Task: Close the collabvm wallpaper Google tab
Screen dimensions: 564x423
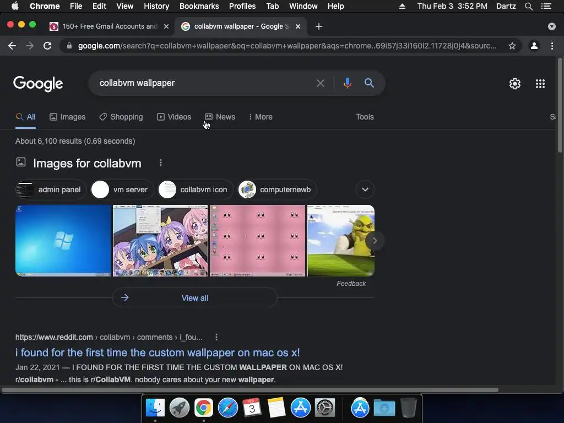Action: [x=298, y=26]
